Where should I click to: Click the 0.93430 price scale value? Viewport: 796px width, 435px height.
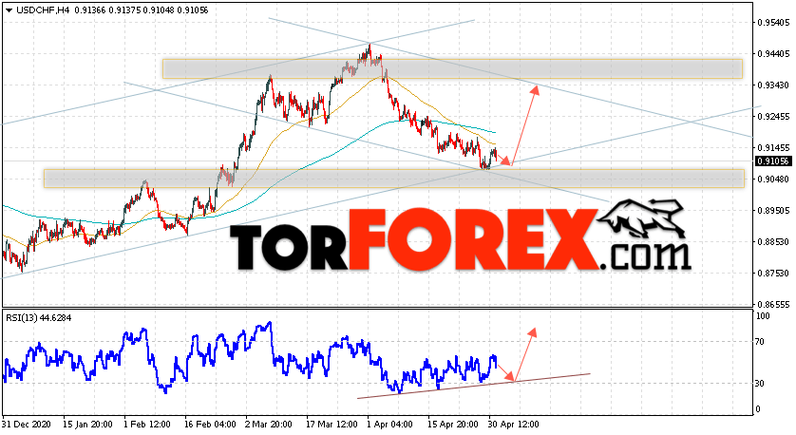773,85
